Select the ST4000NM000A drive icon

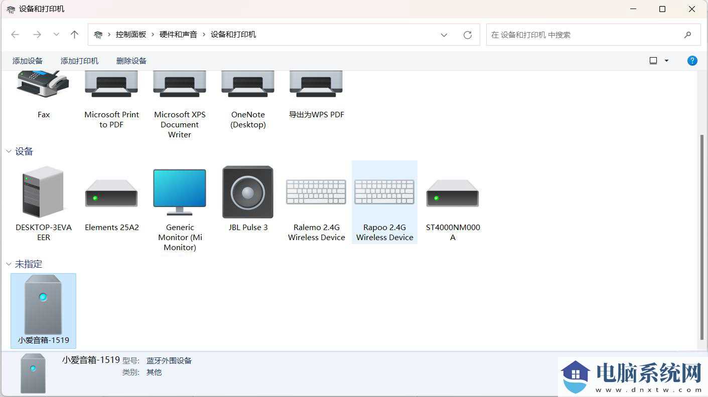click(x=453, y=193)
